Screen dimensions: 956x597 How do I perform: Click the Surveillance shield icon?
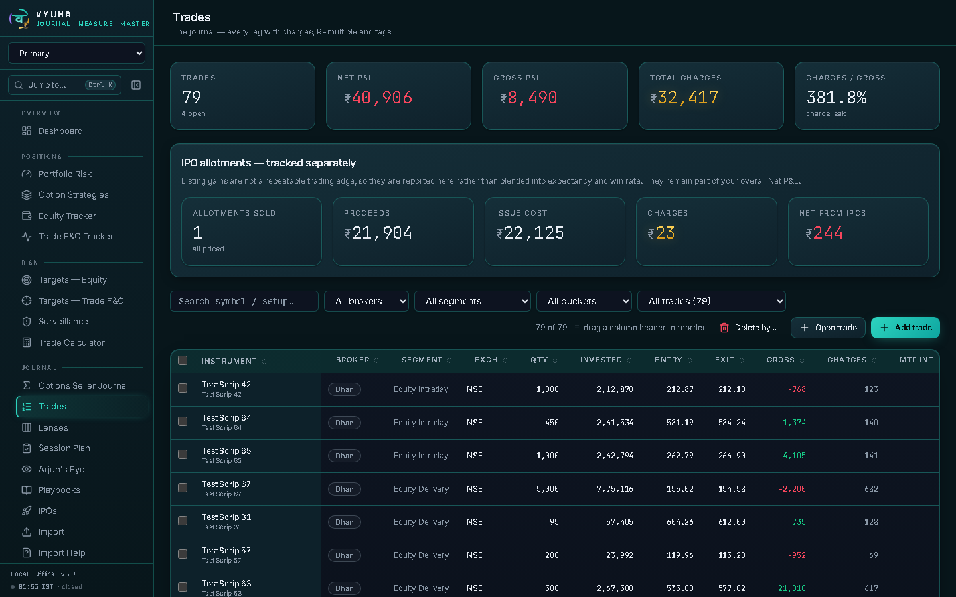click(27, 322)
